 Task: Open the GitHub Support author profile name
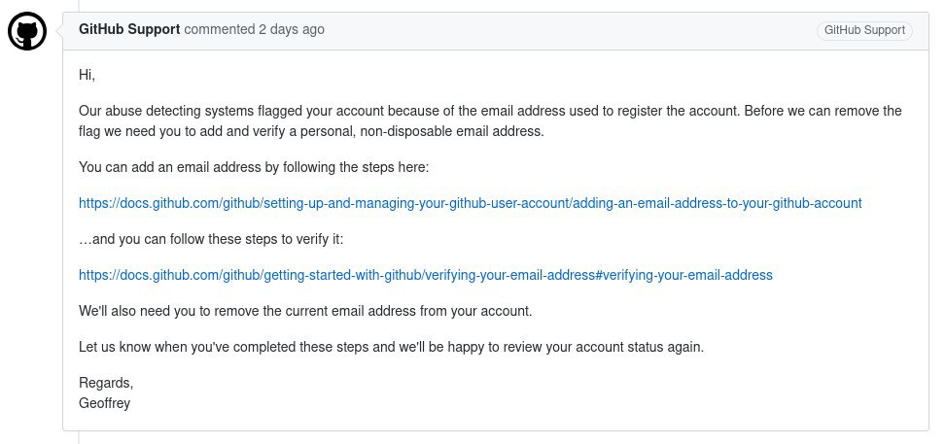pos(129,29)
